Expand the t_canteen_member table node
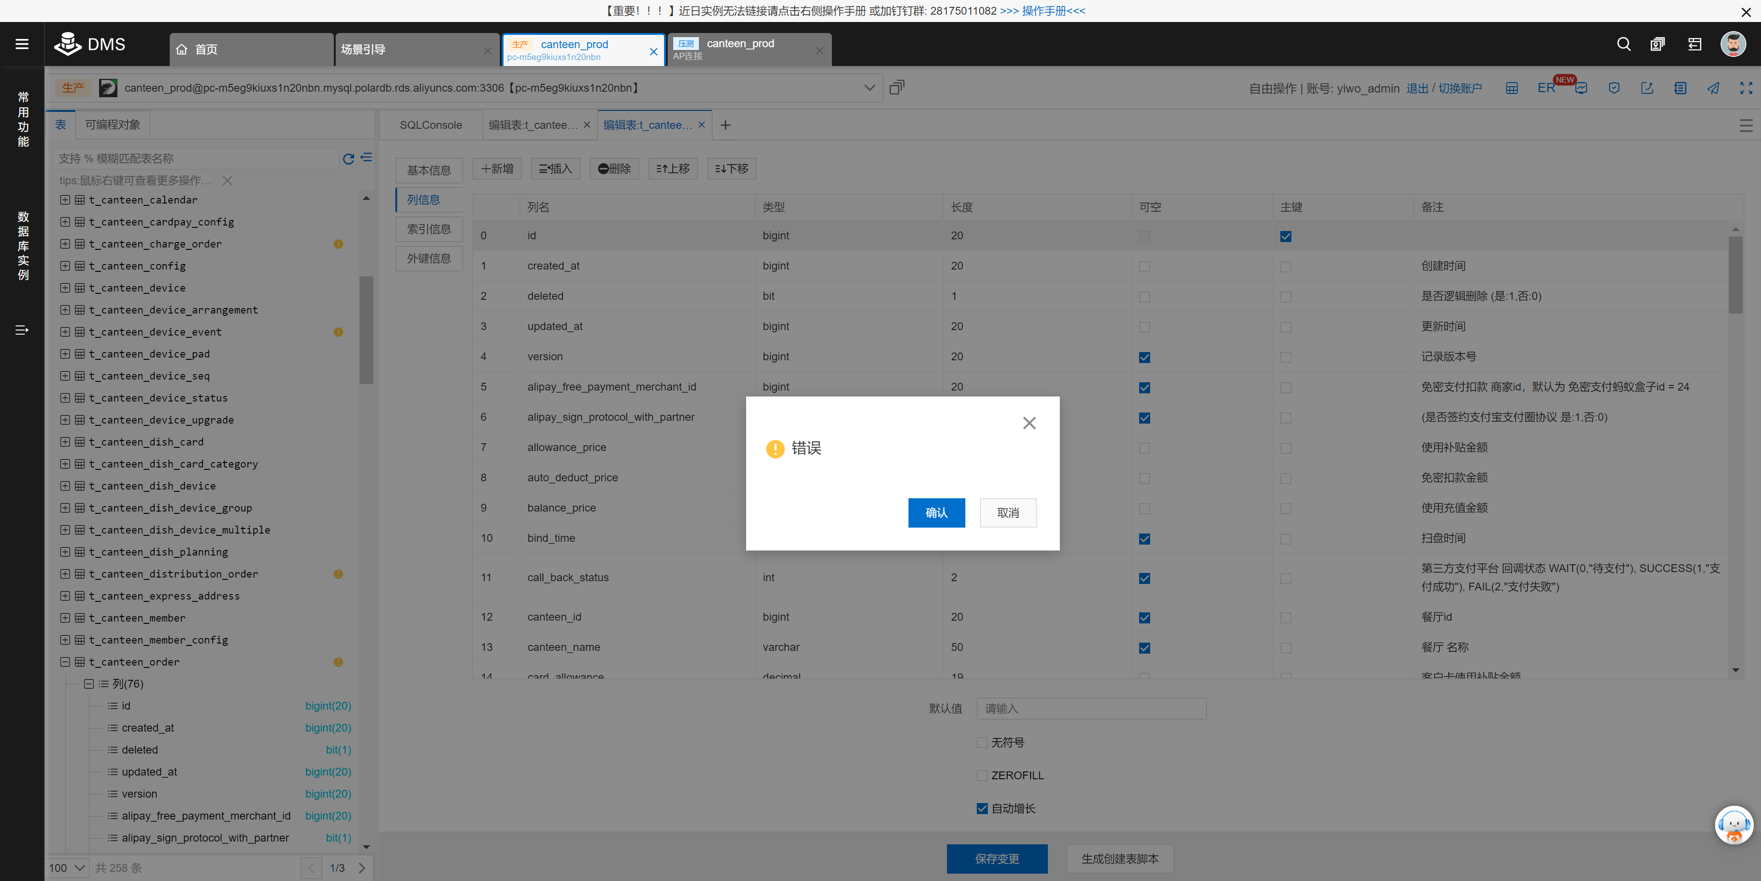Viewport: 1761px width, 881px height. click(x=65, y=618)
